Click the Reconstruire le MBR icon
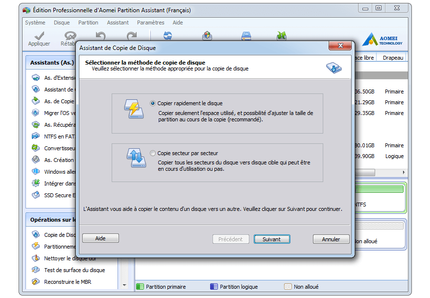This screenshot has height=298, width=430. pos(36,282)
